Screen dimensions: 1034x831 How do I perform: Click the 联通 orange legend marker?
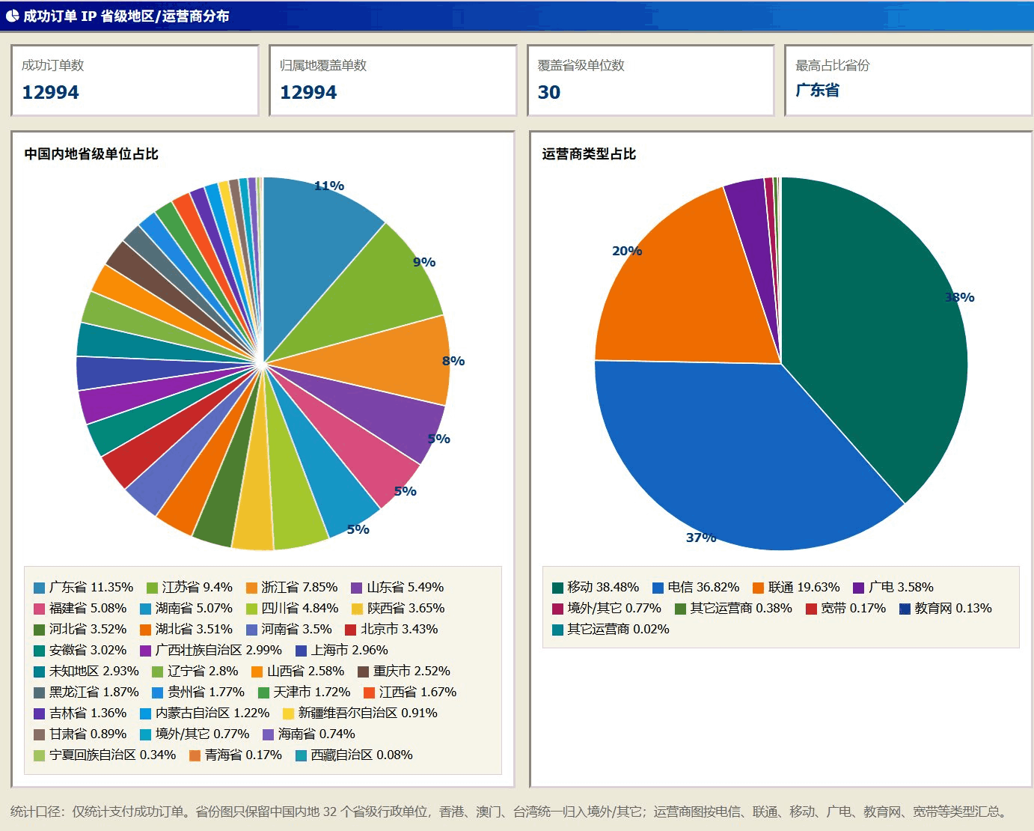click(x=759, y=588)
